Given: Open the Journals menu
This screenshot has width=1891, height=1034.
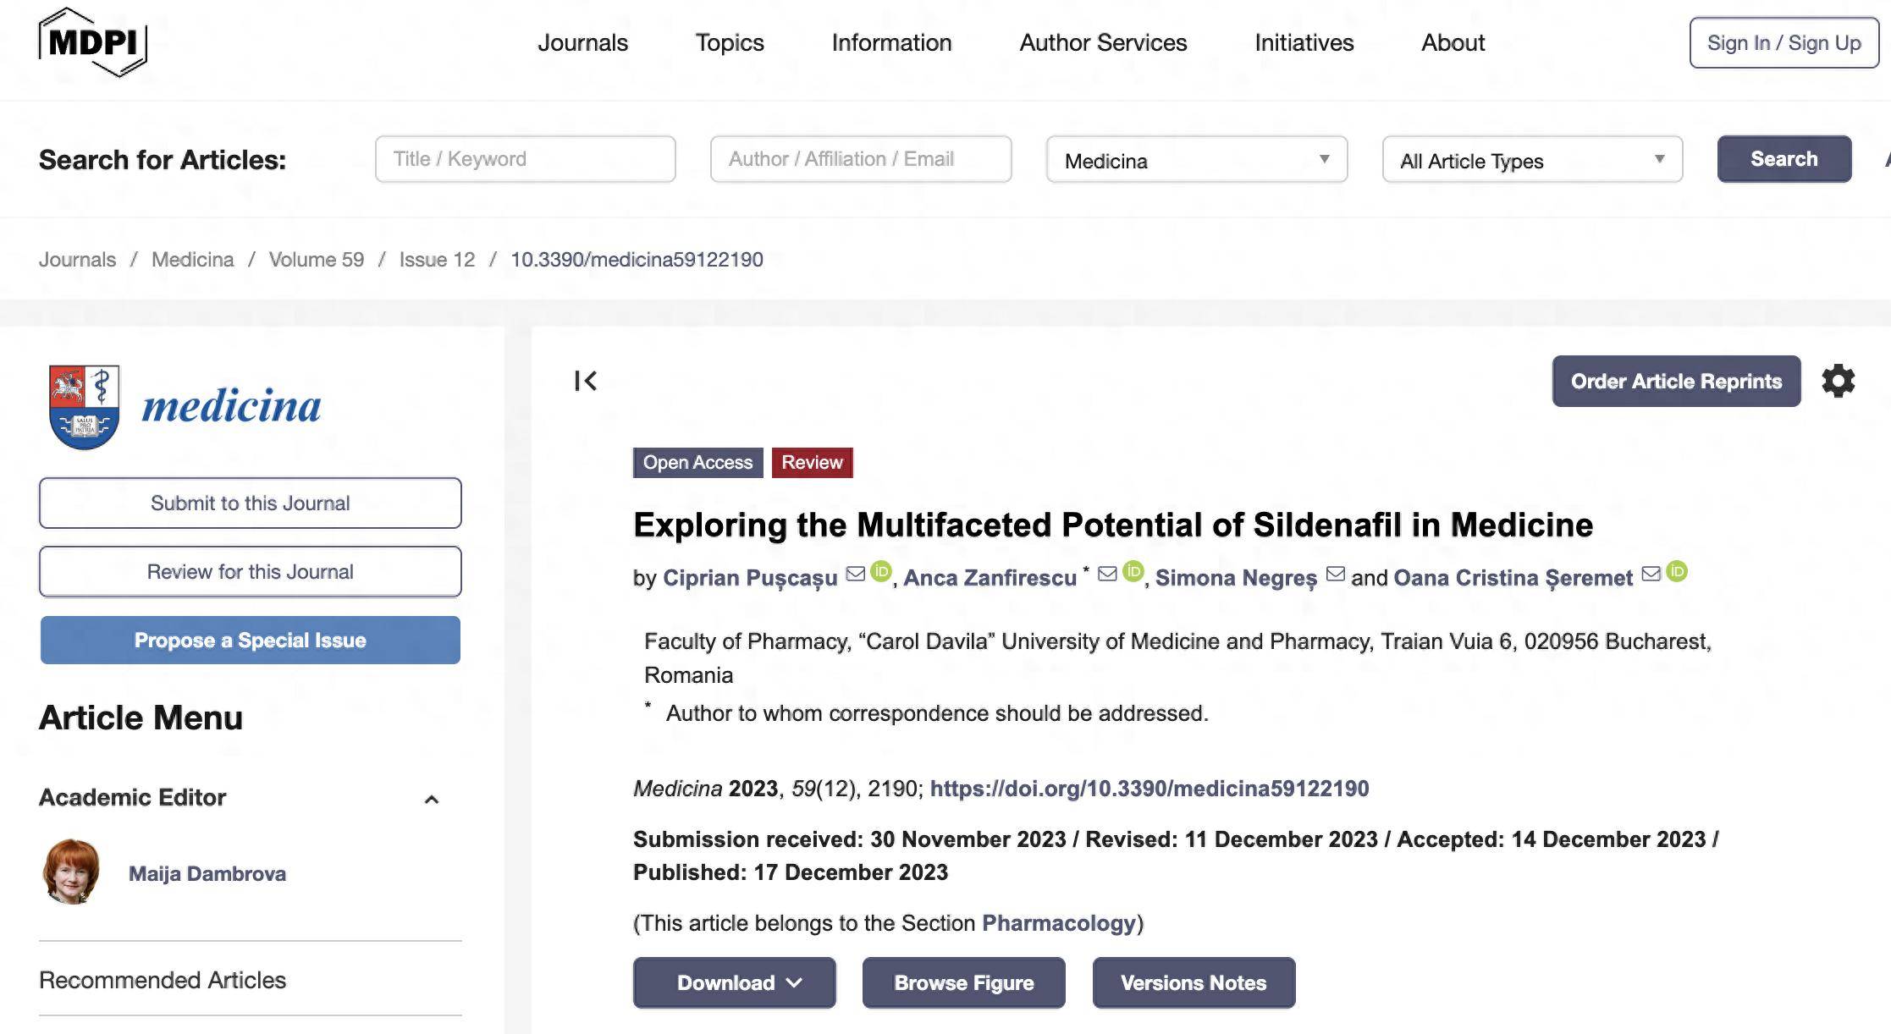Looking at the screenshot, I should 582,42.
